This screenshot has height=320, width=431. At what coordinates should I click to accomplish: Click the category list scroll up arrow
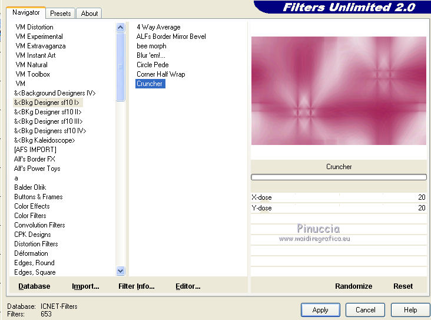pos(120,27)
